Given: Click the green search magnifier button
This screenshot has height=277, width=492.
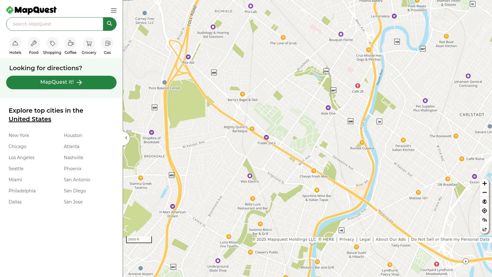Looking at the screenshot, I should coord(110,24).
